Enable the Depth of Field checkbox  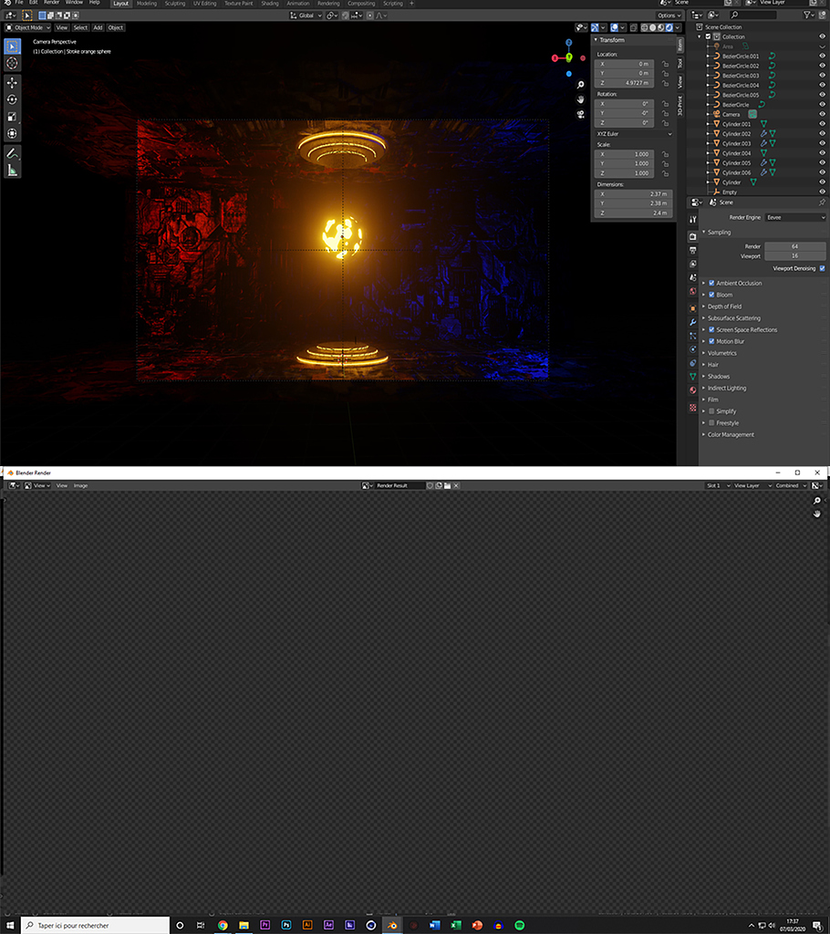point(712,306)
